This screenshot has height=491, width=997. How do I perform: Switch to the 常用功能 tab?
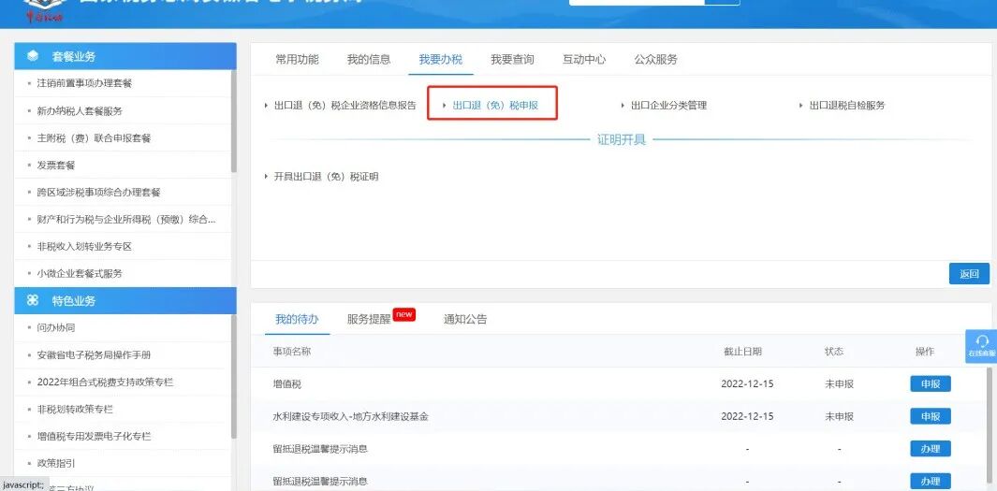point(297,60)
